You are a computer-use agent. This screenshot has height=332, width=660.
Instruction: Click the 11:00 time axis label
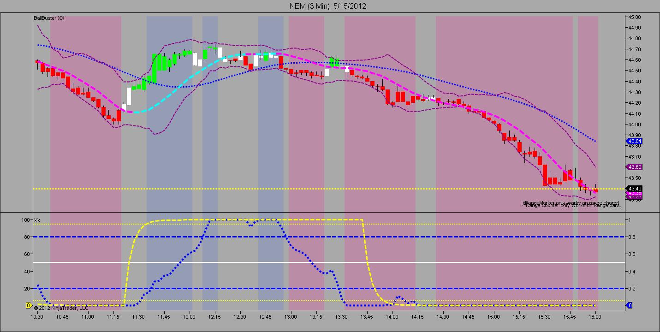88,317
